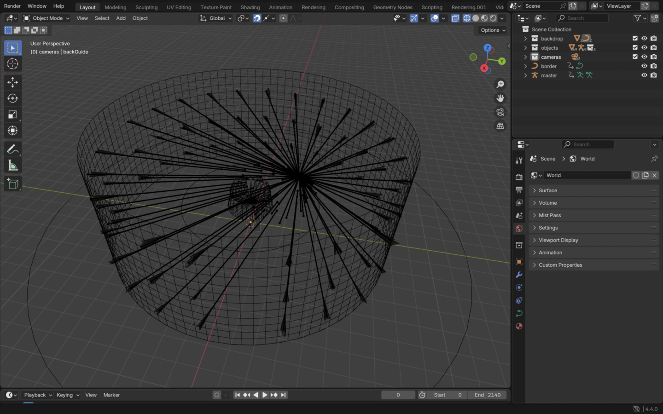The image size is (663, 414).
Task: Switch to the Modeling workspace tab
Action: pos(115,7)
